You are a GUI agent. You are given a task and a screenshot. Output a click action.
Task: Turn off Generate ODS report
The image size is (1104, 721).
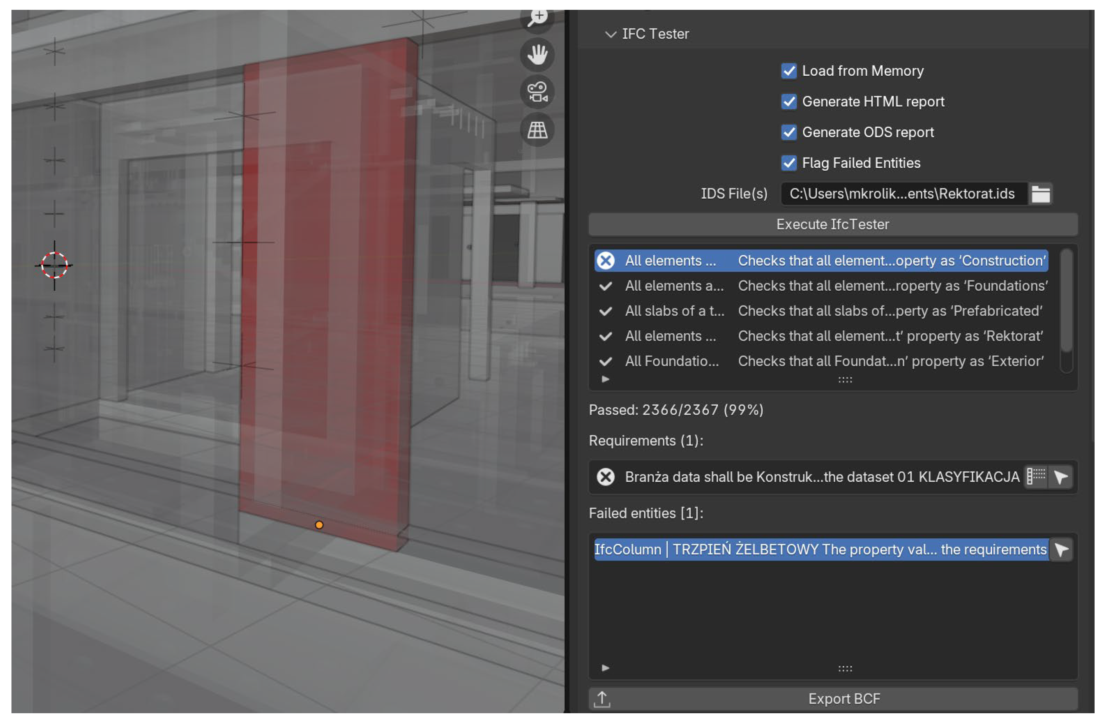pos(789,132)
